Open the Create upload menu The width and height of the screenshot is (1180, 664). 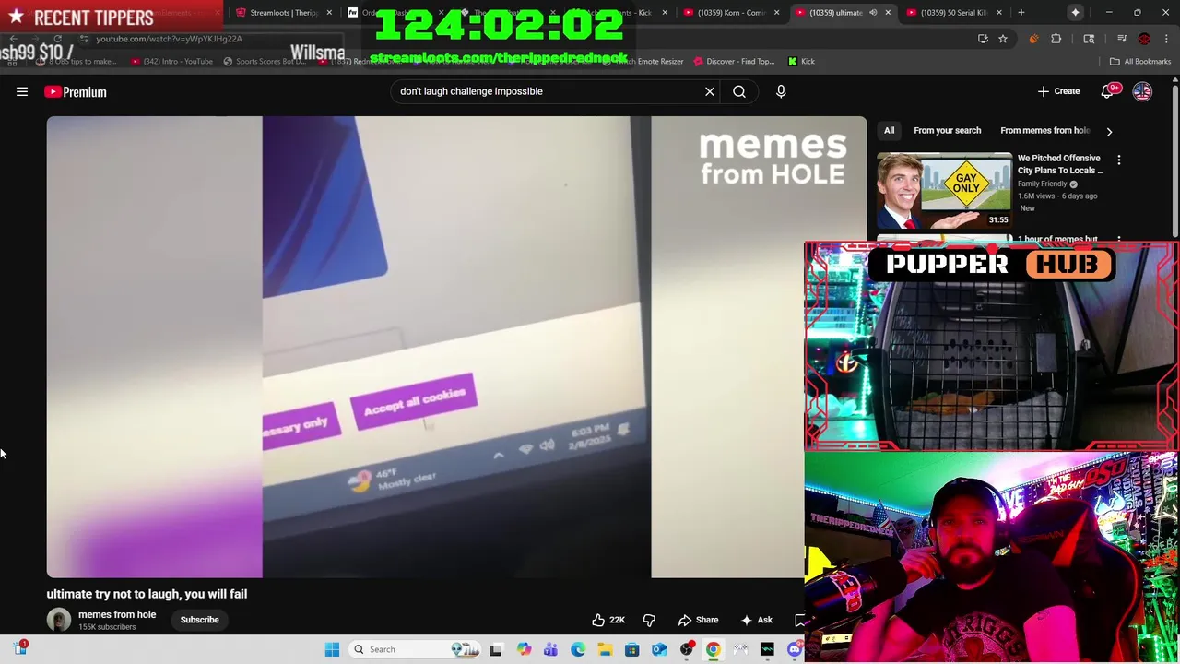(1058, 91)
